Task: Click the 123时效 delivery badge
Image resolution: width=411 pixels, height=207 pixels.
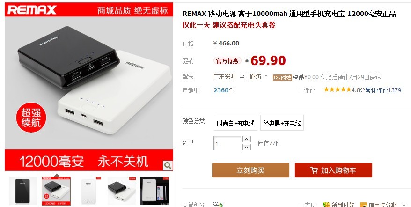Action: coord(282,78)
